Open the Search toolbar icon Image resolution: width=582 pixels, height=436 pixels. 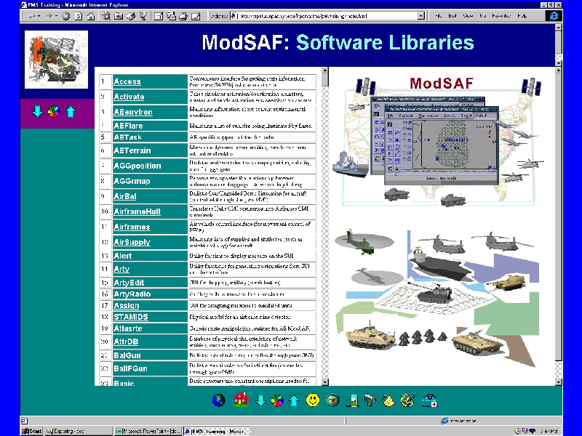tap(106, 16)
